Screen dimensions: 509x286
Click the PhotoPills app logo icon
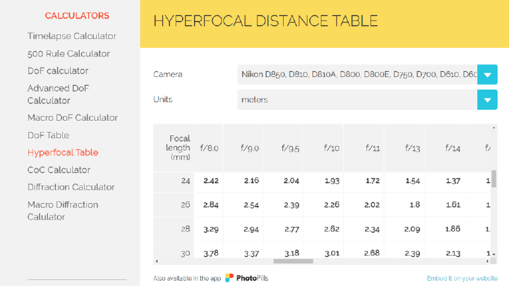229,278
